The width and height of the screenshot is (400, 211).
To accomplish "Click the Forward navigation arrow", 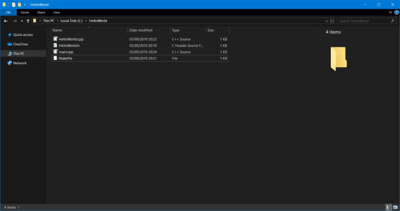I will [x=15, y=21].
